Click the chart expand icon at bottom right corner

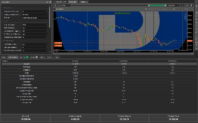click(x=192, y=53)
